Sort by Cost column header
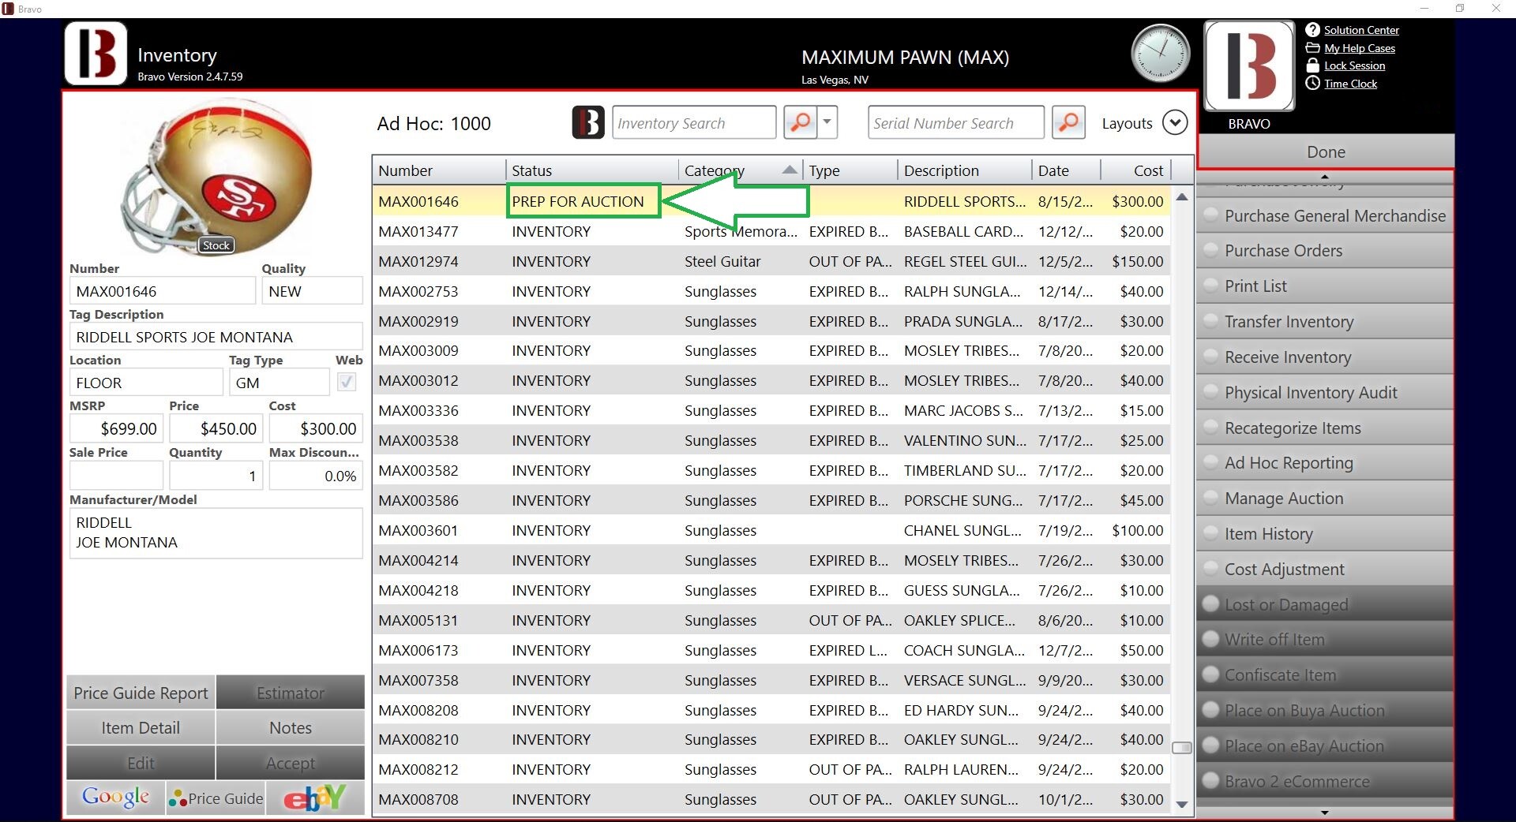1516x822 pixels. click(x=1135, y=170)
